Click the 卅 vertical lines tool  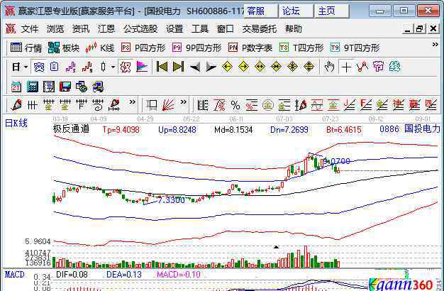(33, 106)
